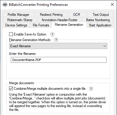
Task: Close the Printing Preferences dialog
Action: click(112, 4)
